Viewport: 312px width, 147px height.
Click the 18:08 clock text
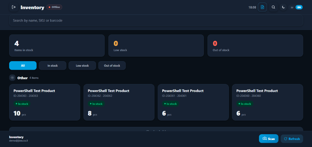coord(252,7)
